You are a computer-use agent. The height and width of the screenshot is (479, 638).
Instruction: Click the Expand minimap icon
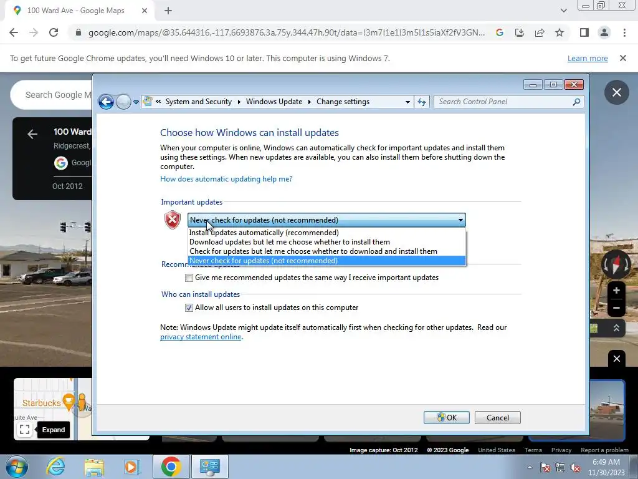24,429
